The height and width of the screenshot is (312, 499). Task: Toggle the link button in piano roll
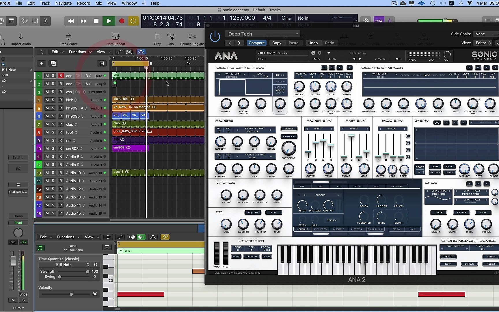coord(165,237)
